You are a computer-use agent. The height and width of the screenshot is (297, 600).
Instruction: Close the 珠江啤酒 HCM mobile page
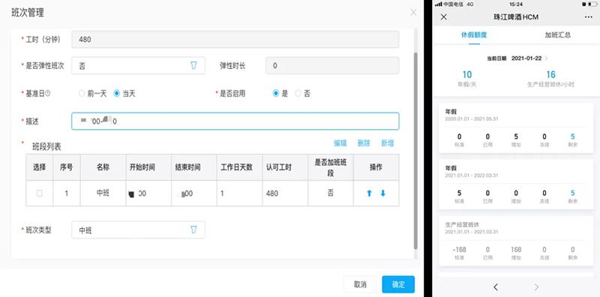(444, 17)
